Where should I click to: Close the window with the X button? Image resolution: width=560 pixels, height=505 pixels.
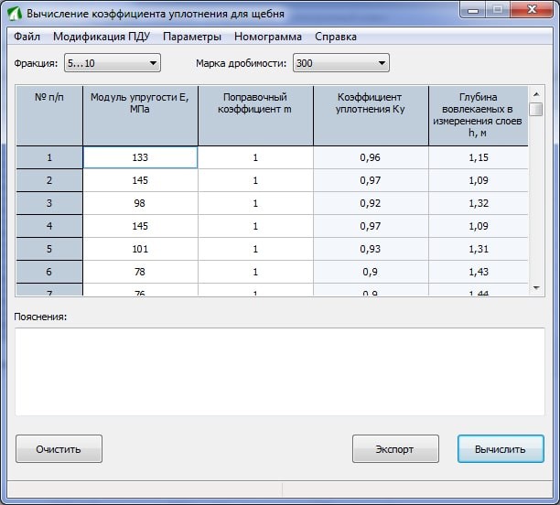532,10
